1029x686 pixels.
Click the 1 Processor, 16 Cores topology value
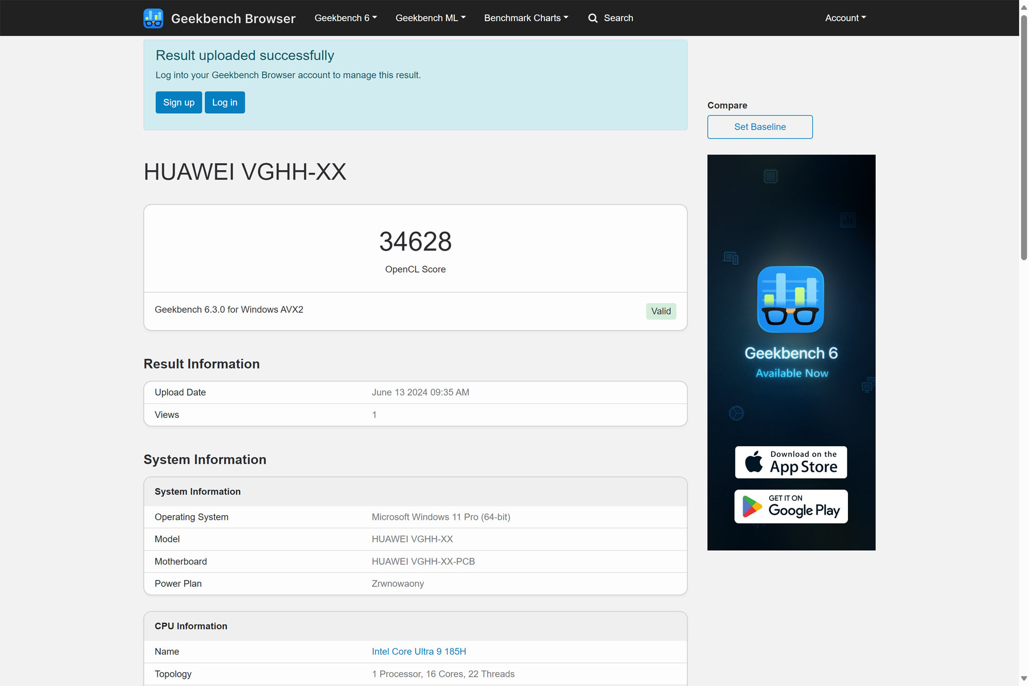coord(443,674)
